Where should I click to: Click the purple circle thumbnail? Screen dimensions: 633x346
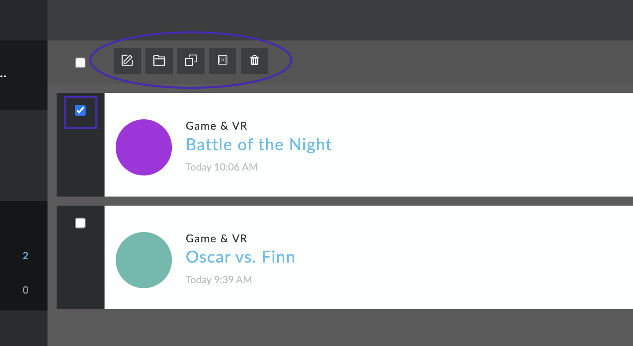coord(144,147)
